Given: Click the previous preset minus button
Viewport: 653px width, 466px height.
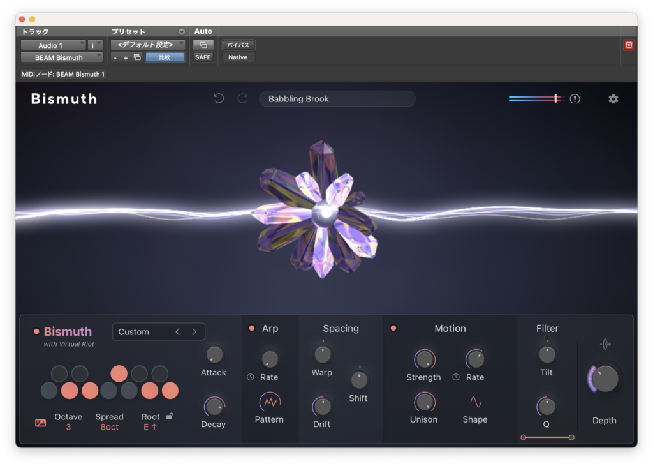Looking at the screenshot, I should (115, 58).
